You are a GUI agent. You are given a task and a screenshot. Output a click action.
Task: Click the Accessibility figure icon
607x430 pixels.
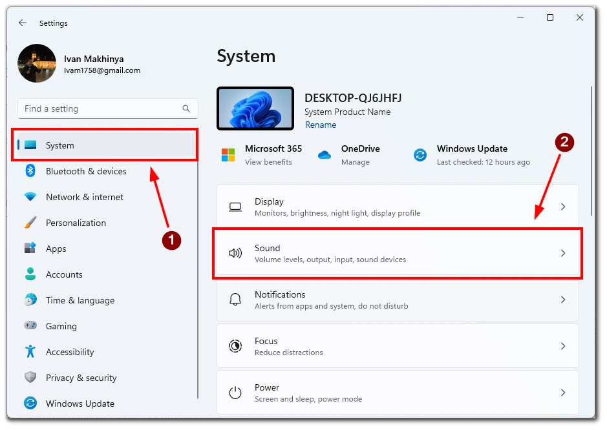pos(30,351)
